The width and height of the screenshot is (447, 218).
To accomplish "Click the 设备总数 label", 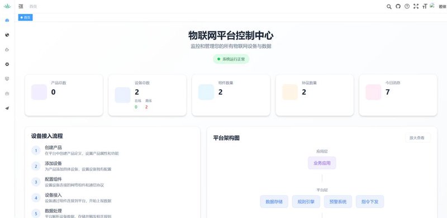I will (142, 83).
